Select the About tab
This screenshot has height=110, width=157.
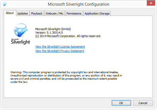pos(10,13)
